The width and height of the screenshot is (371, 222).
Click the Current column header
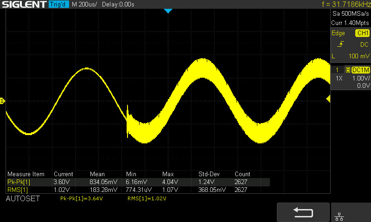(x=64, y=174)
